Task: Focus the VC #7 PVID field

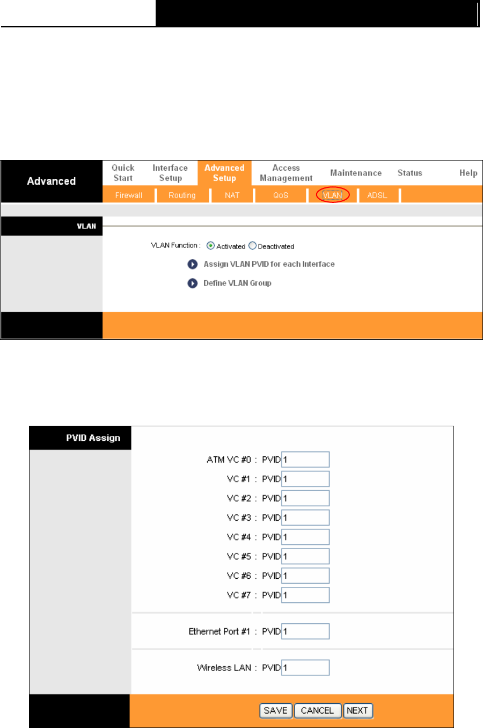Action: point(305,595)
